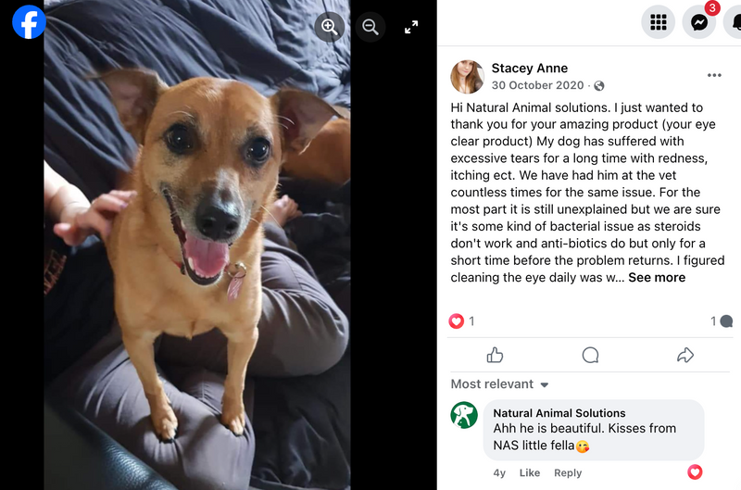
Task: Open the Facebook menu grid
Action: [658, 22]
